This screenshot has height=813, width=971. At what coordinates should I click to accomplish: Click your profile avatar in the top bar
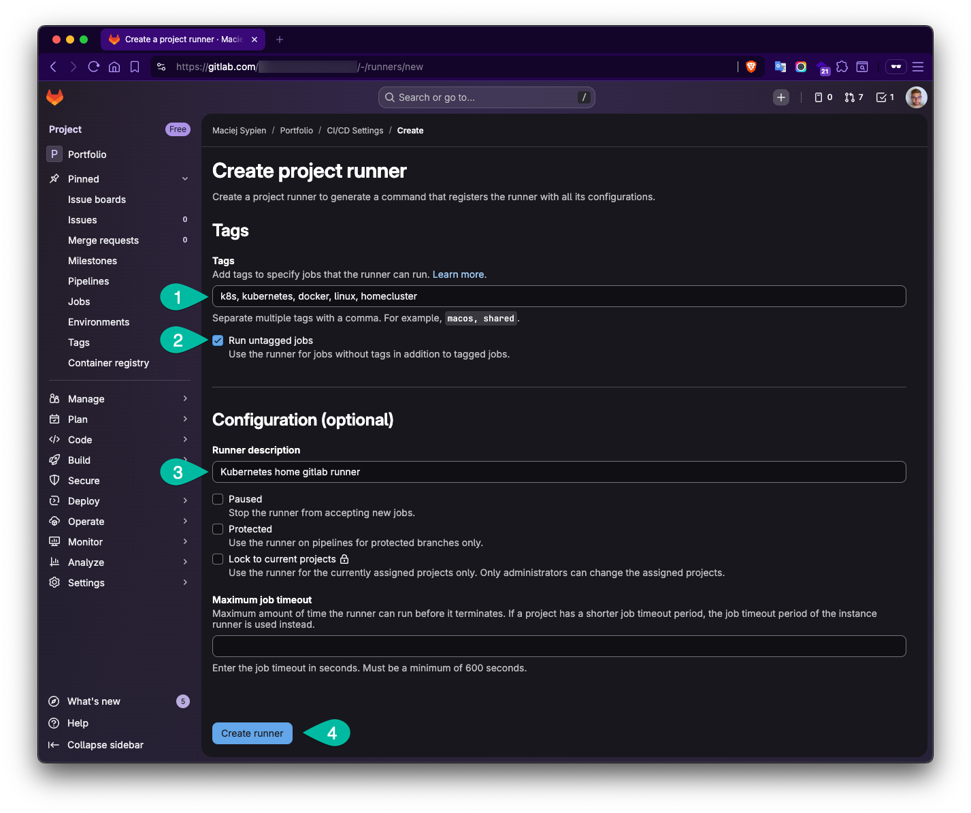tap(917, 97)
